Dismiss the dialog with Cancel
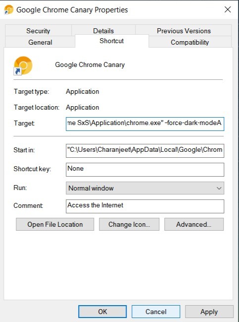Viewport: 239px width, 322px height. pyautogui.click(x=156, y=312)
